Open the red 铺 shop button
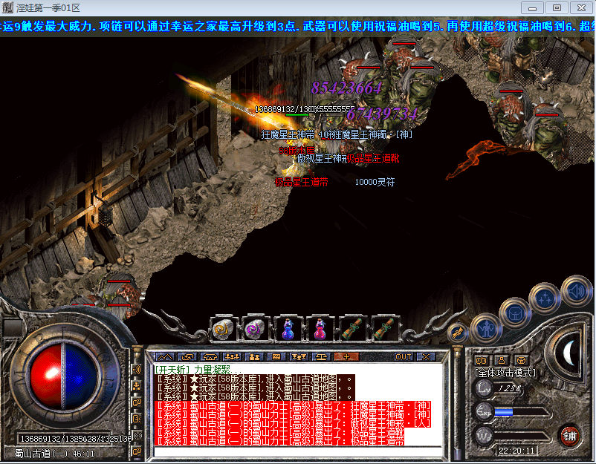The image size is (596, 464). [569, 436]
